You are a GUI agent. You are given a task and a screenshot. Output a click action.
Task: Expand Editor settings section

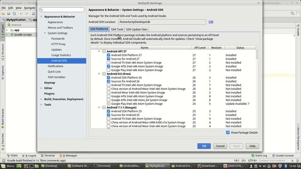coord(41,88)
